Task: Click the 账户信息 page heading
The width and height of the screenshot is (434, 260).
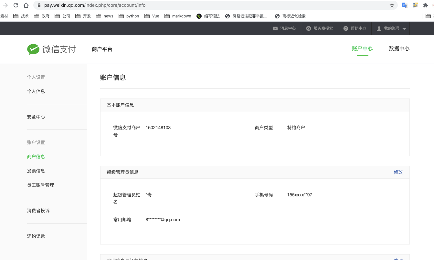Action: pyautogui.click(x=113, y=78)
